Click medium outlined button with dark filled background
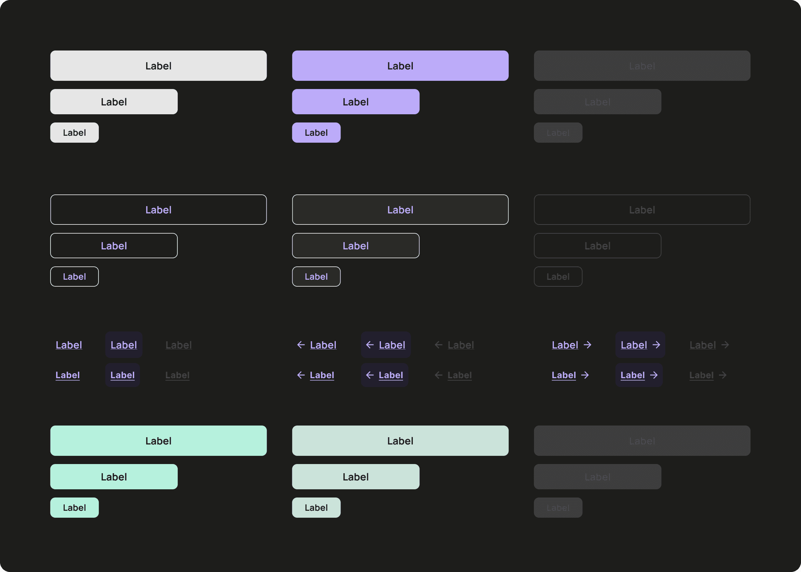The width and height of the screenshot is (801, 572). pyautogui.click(x=356, y=246)
